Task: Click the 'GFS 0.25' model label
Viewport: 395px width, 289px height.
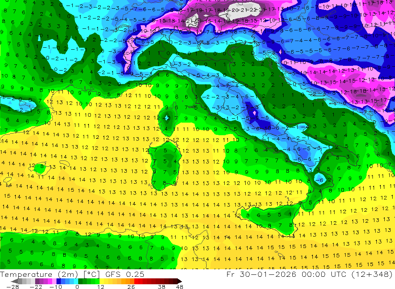Action: point(125,274)
